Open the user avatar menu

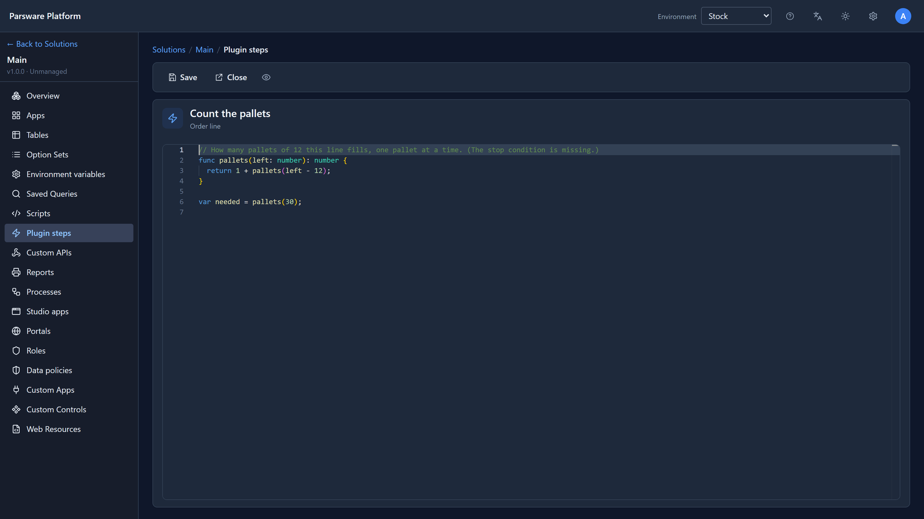coord(903,16)
